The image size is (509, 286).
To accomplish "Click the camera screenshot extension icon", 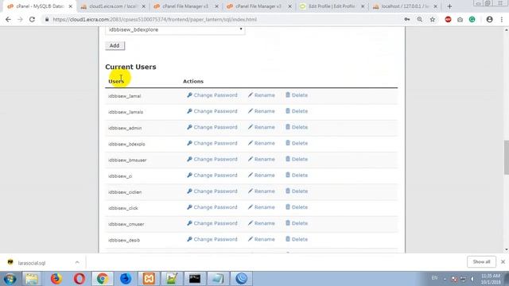I will pos(460,20).
